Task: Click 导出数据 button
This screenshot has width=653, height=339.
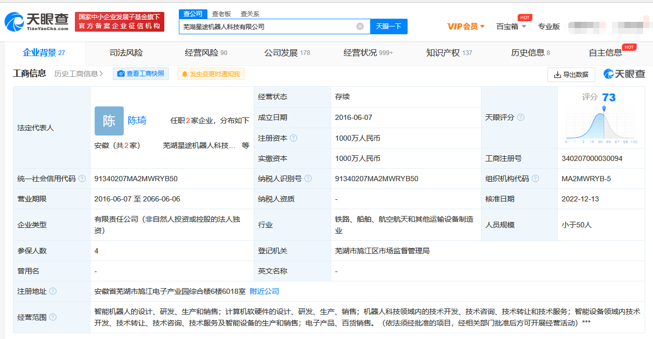Action: pos(571,75)
